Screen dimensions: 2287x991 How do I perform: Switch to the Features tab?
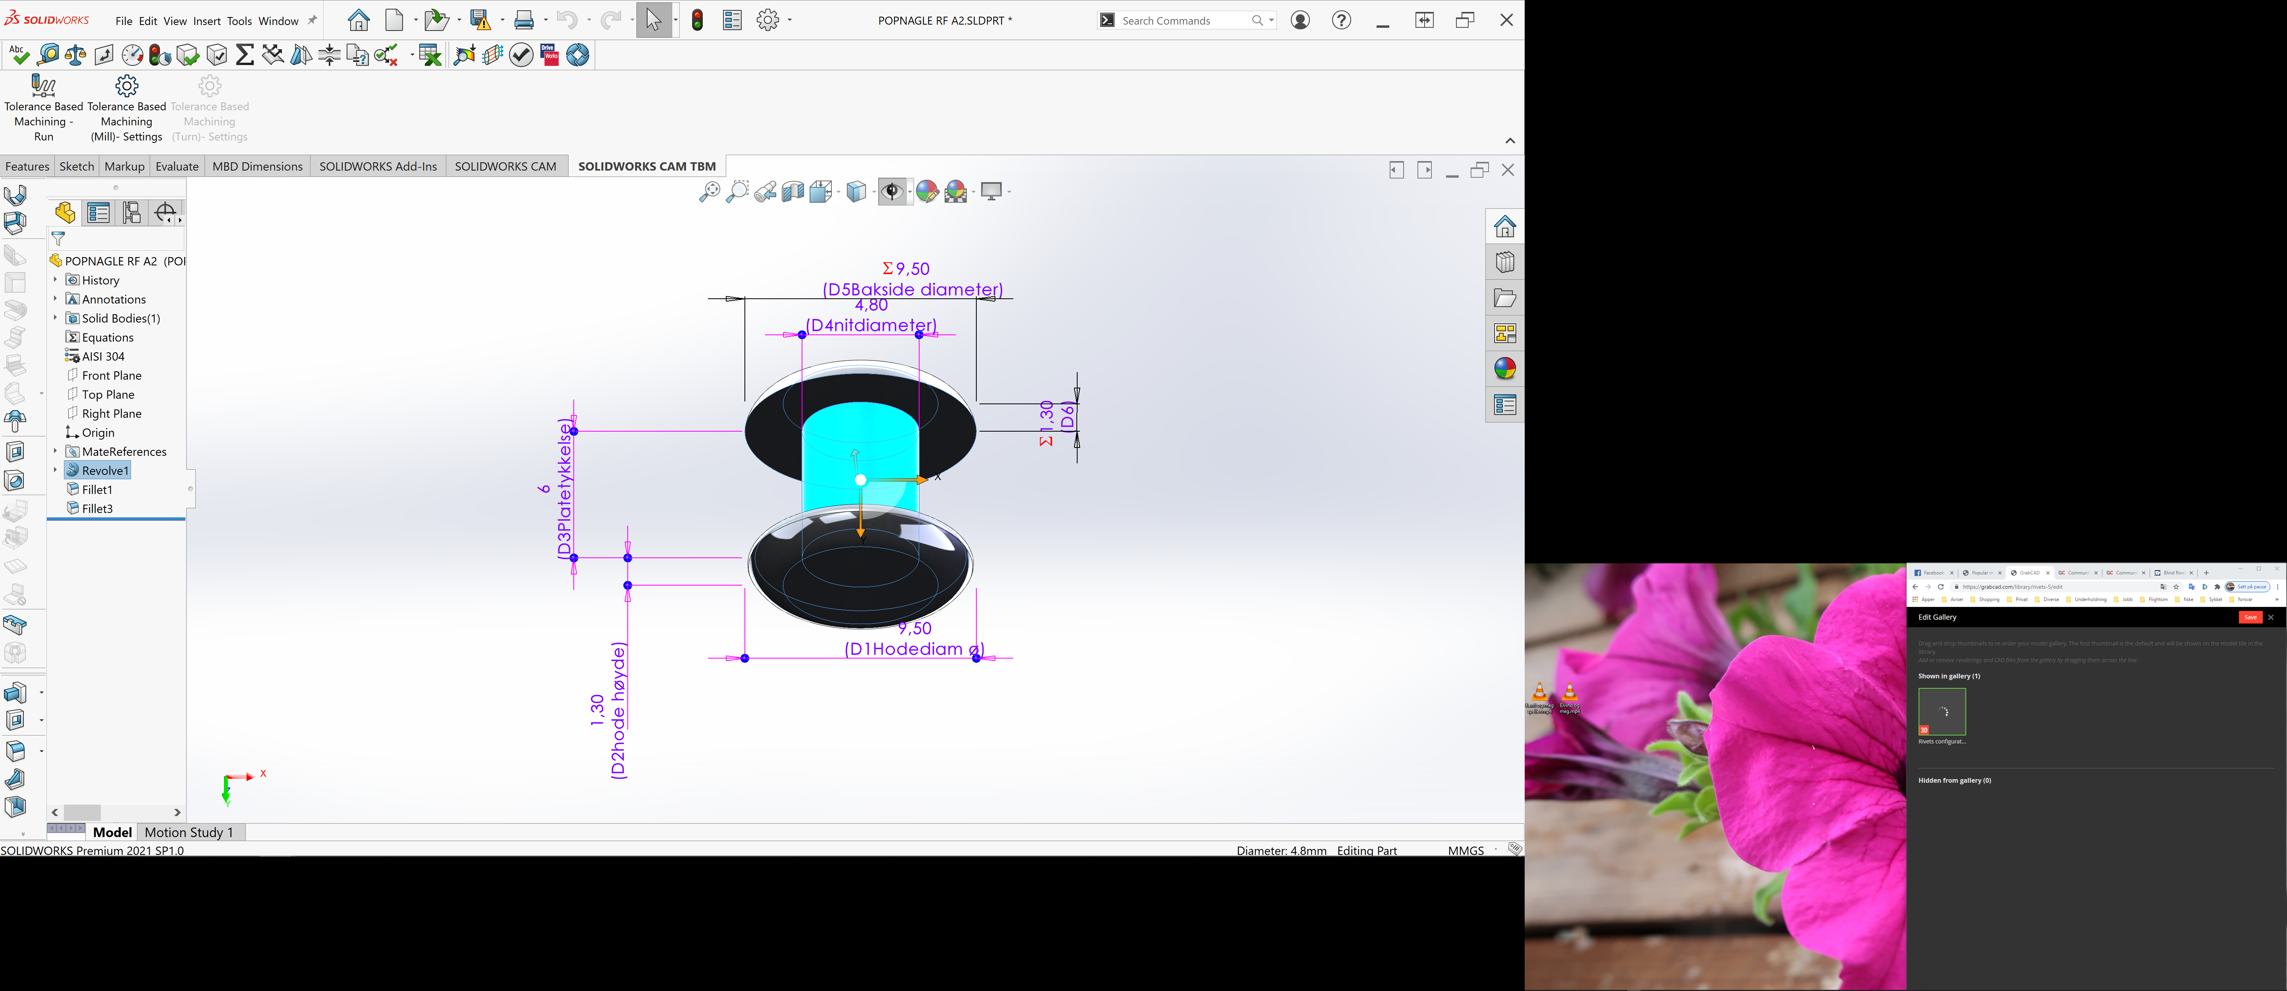(x=27, y=166)
